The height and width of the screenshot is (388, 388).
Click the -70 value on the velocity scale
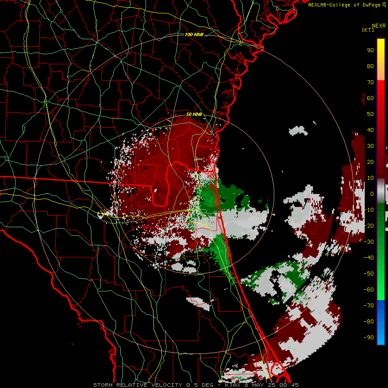pyautogui.click(x=369, y=306)
